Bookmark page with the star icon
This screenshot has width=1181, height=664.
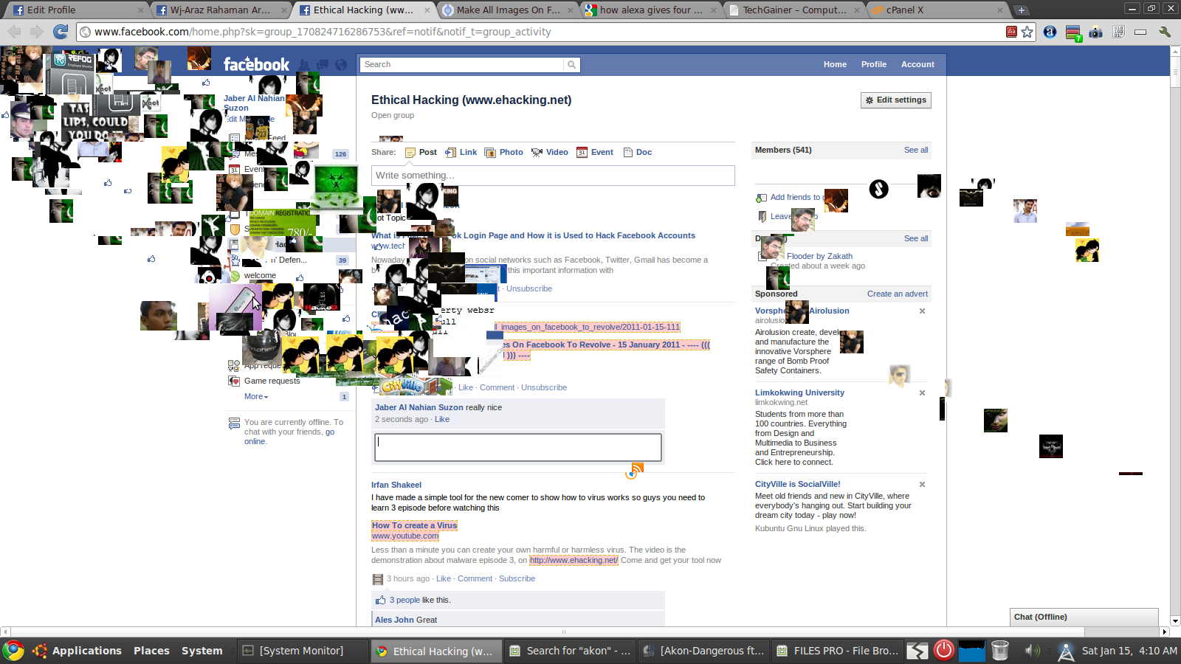tap(1027, 32)
